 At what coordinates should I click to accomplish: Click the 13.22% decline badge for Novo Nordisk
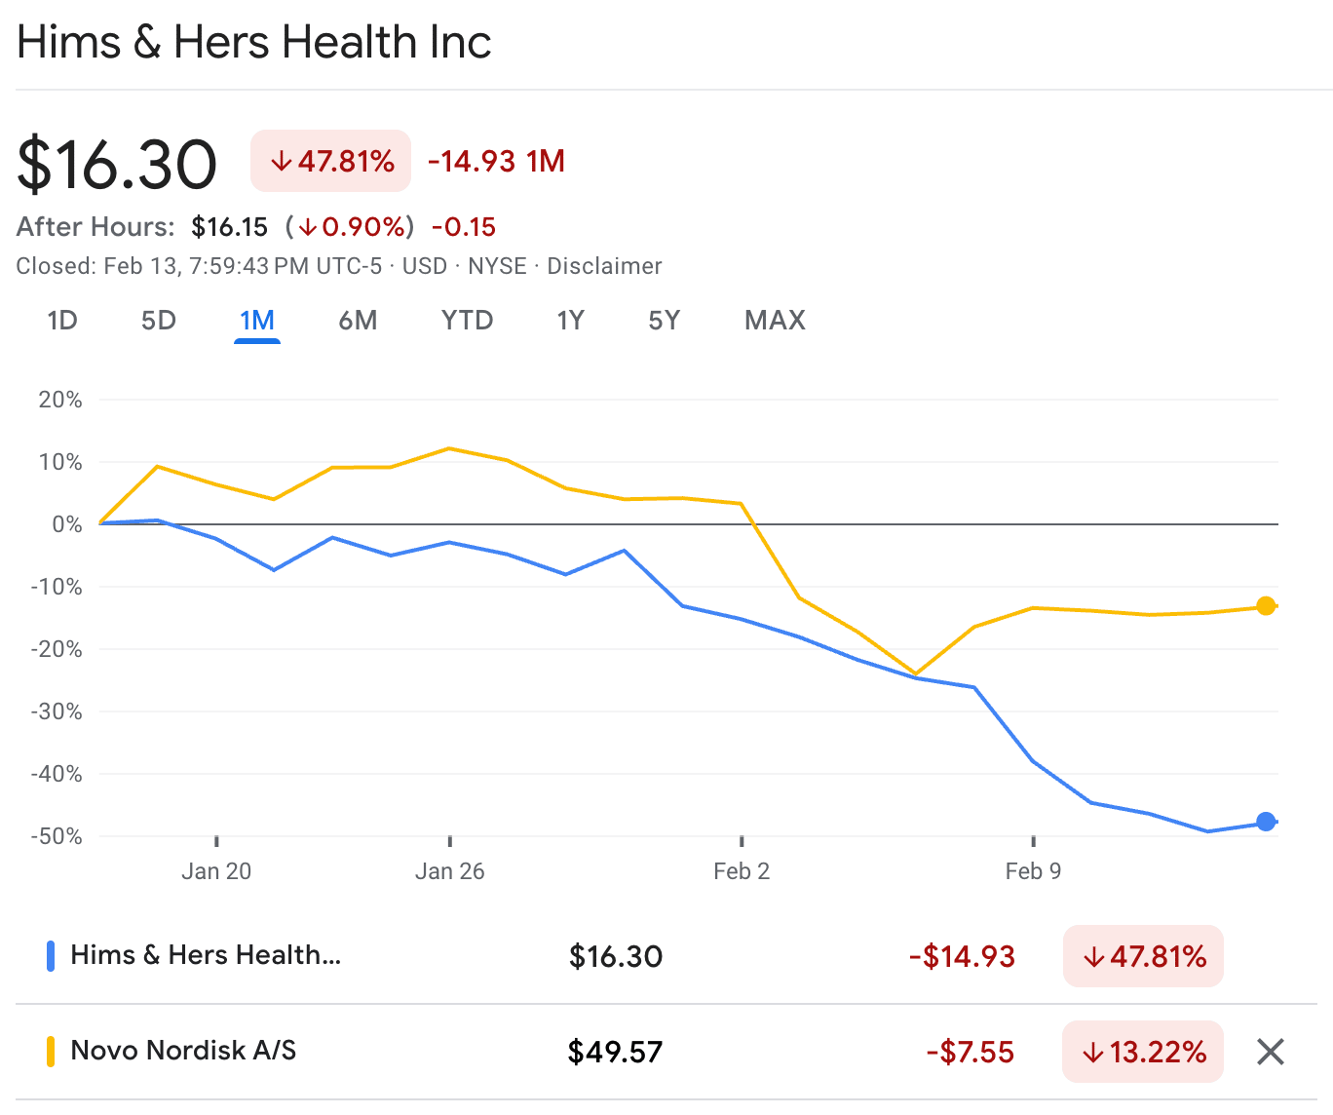(x=1143, y=1052)
